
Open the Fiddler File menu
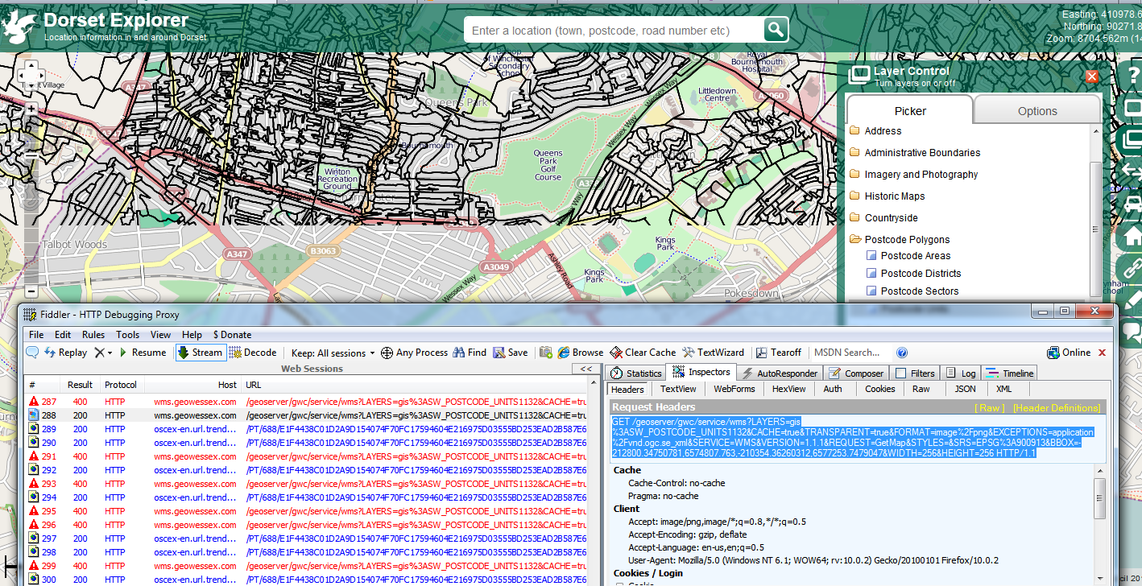coord(36,335)
